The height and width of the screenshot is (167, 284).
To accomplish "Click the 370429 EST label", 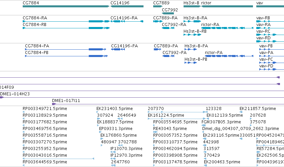I will pos(212,155).
